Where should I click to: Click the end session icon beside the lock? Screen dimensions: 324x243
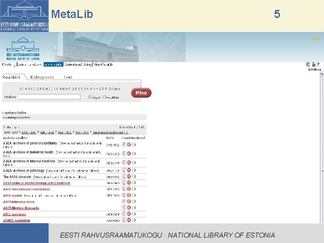pos(308,64)
